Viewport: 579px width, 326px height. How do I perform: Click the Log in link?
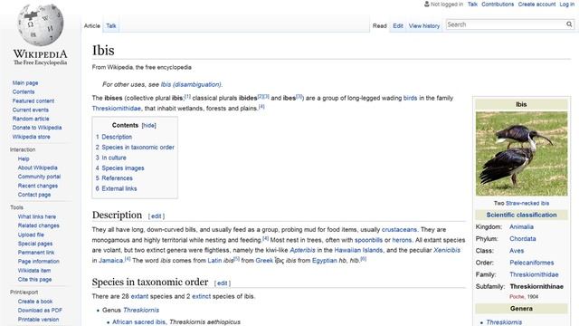pyautogui.click(x=567, y=4)
